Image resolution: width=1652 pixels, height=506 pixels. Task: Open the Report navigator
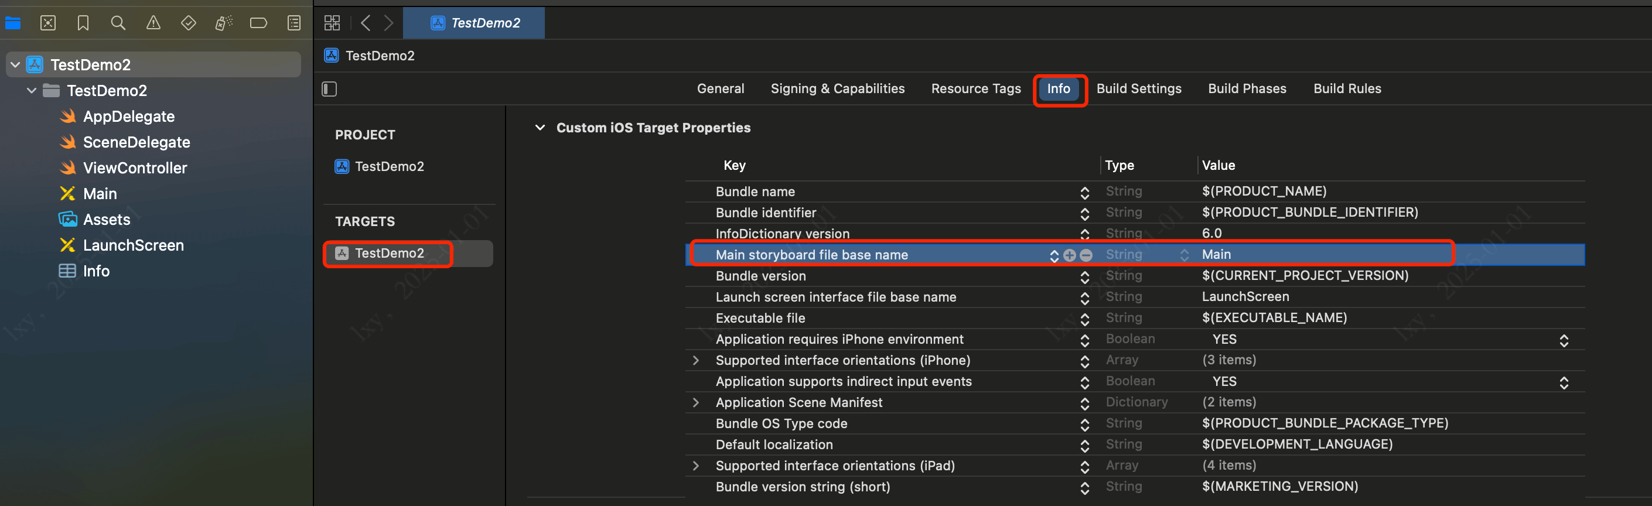click(293, 24)
